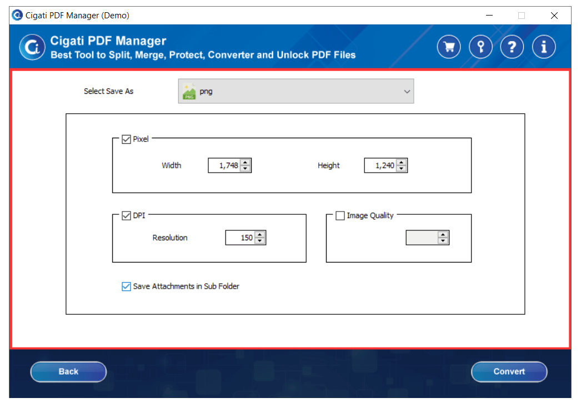This screenshot has height=408, width=581.
Task: Decrease the Width value with down arrow
Action: click(x=246, y=169)
